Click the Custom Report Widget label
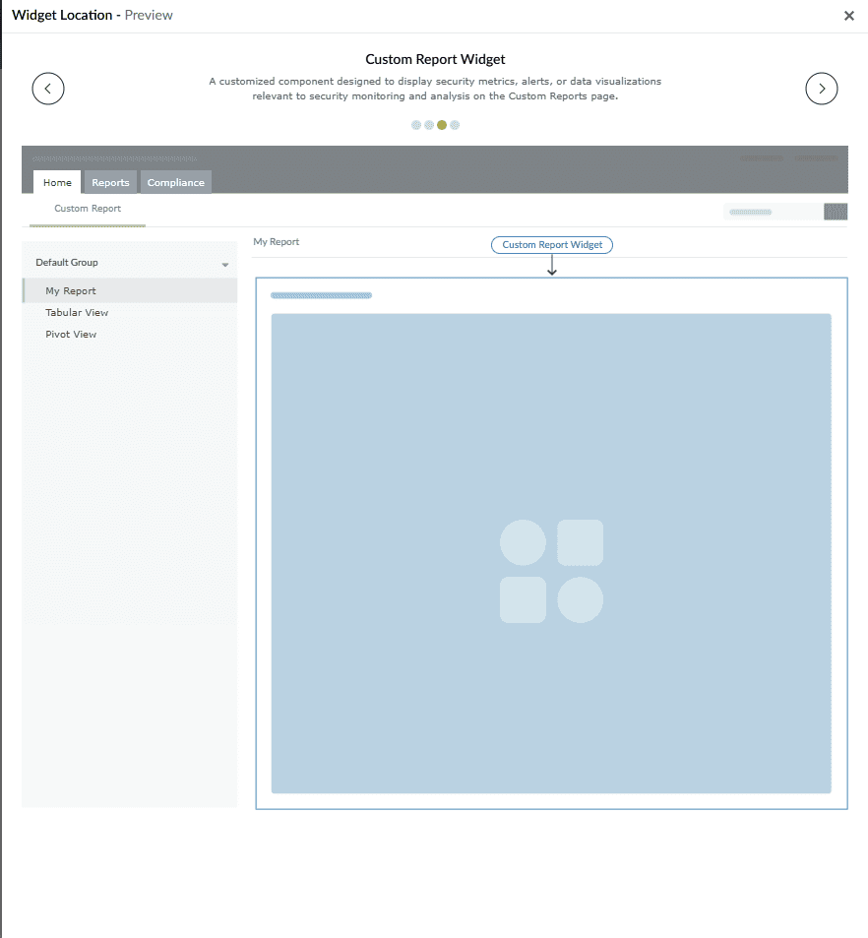The image size is (868, 938). 551,244
